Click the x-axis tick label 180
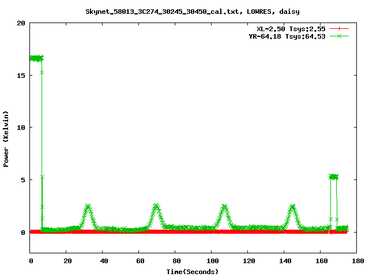 (358, 261)
